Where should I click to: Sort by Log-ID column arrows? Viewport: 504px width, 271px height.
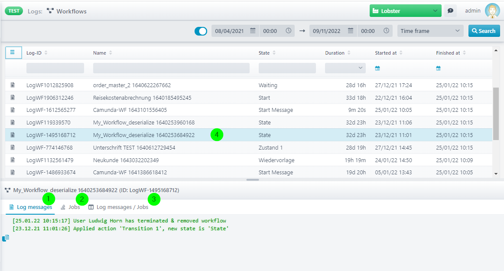pyautogui.click(x=46, y=53)
